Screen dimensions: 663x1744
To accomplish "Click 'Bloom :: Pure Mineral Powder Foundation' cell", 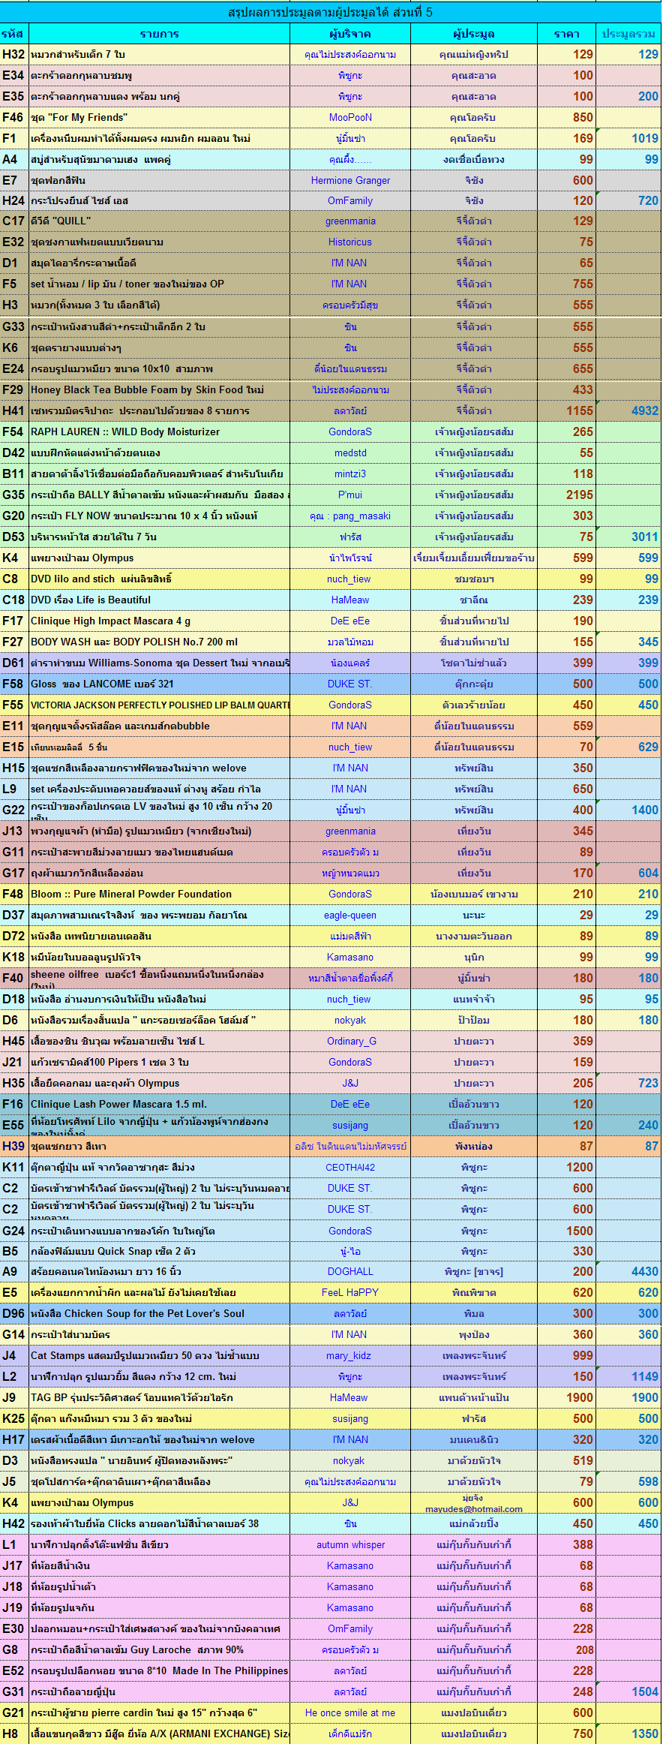I will pos(159,895).
